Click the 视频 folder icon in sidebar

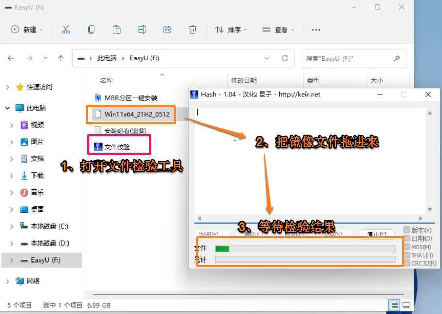pos(24,125)
